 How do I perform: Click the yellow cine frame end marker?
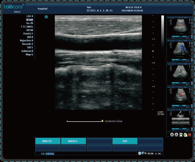point(102,121)
